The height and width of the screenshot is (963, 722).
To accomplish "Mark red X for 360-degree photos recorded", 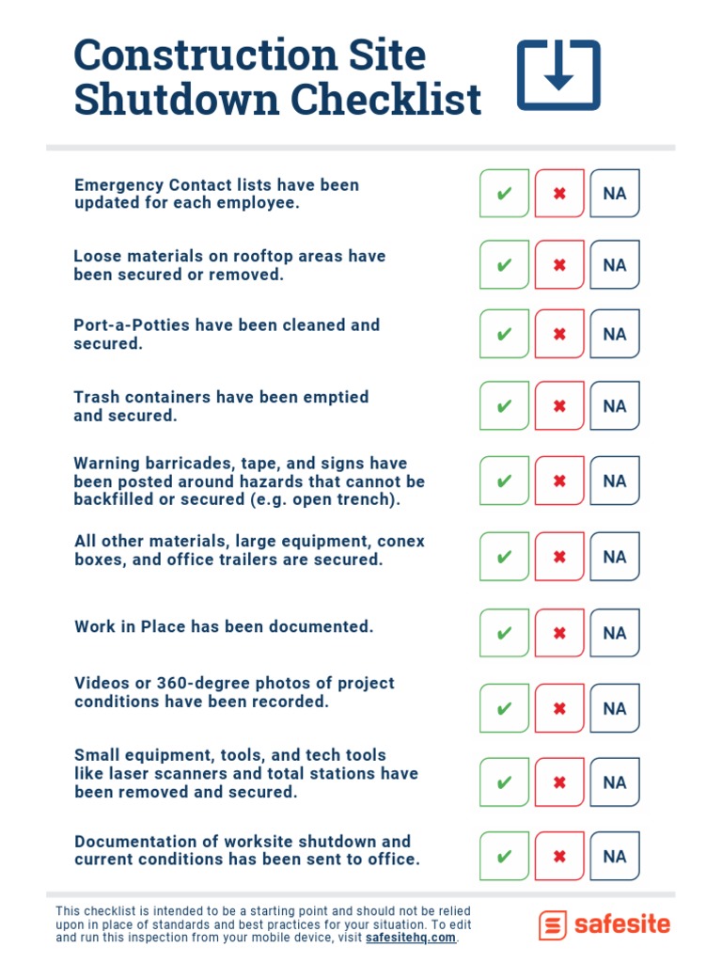I will tap(559, 708).
